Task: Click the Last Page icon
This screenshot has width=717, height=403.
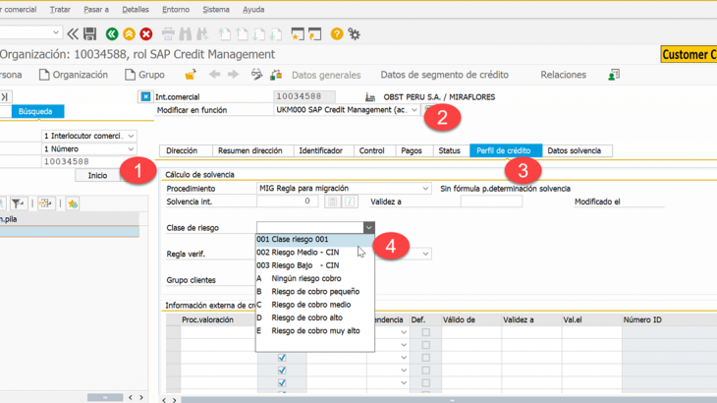Action: pos(276,33)
